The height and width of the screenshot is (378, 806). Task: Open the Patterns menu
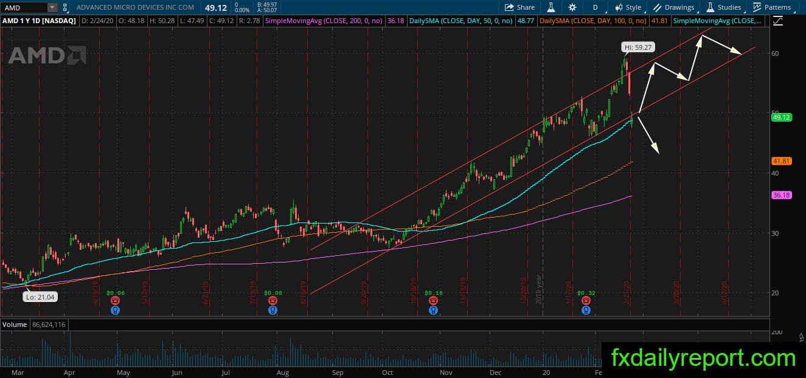point(772,7)
